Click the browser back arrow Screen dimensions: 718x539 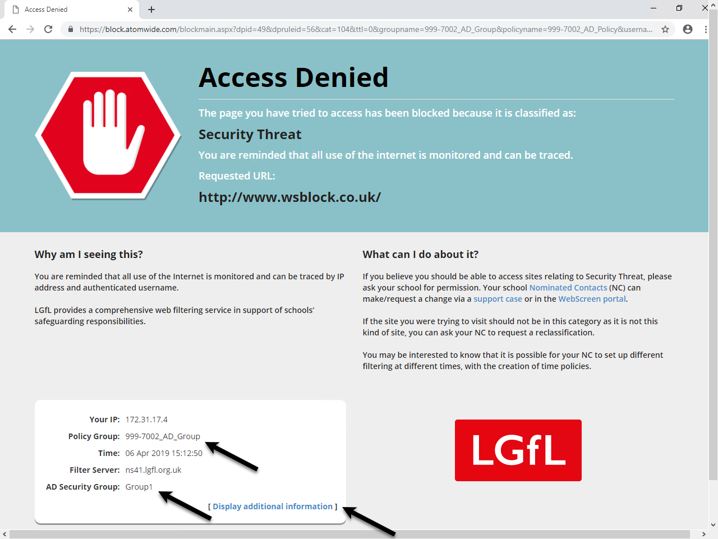tap(12, 29)
